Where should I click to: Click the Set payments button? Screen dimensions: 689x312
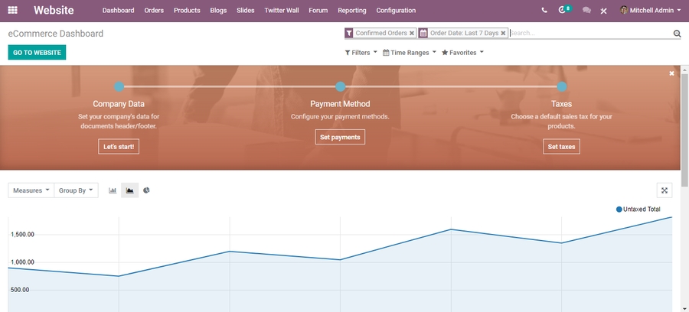[340, 137]
